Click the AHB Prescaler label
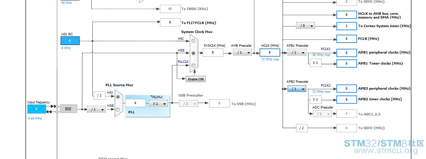This screenshot has height=159, width=426. coord(241,45)
